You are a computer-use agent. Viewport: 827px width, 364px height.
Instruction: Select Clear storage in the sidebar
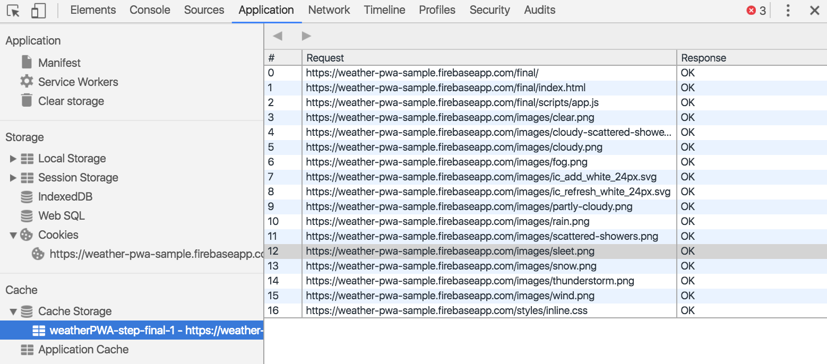(71, 101)
